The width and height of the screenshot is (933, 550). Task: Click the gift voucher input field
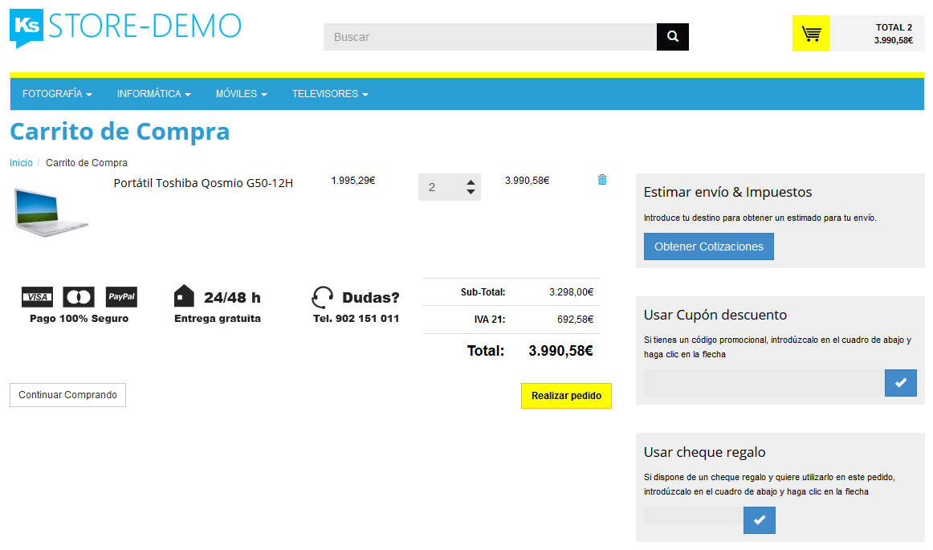click(x=693, y=515)
